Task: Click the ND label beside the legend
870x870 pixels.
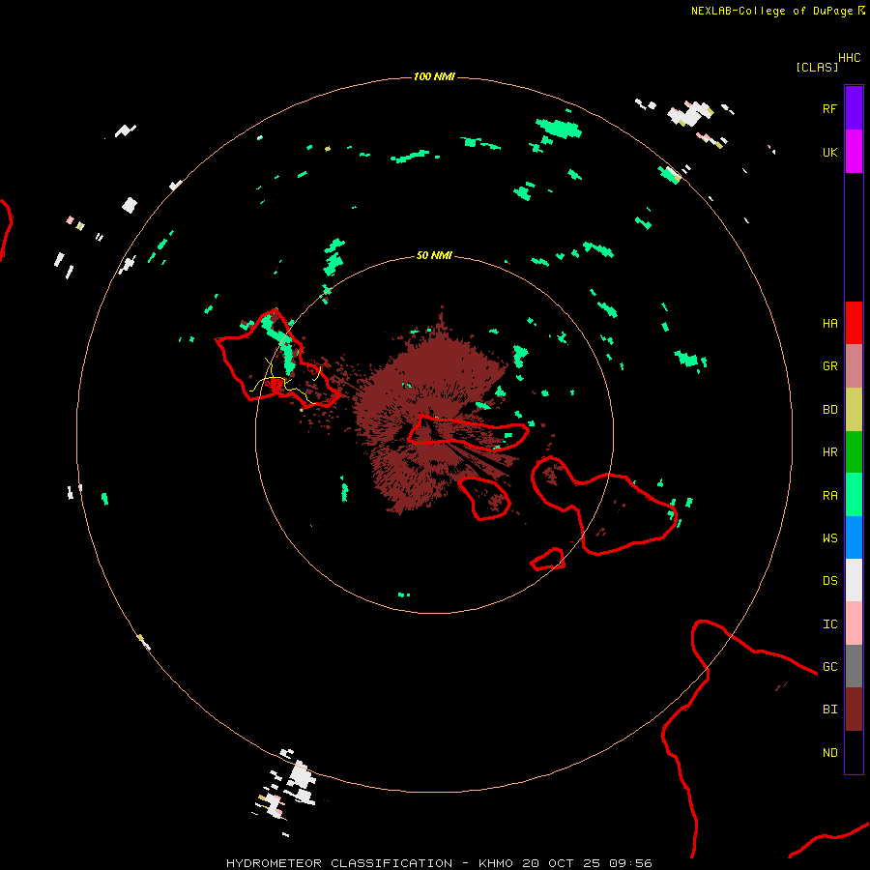Action: click(829, 753)
